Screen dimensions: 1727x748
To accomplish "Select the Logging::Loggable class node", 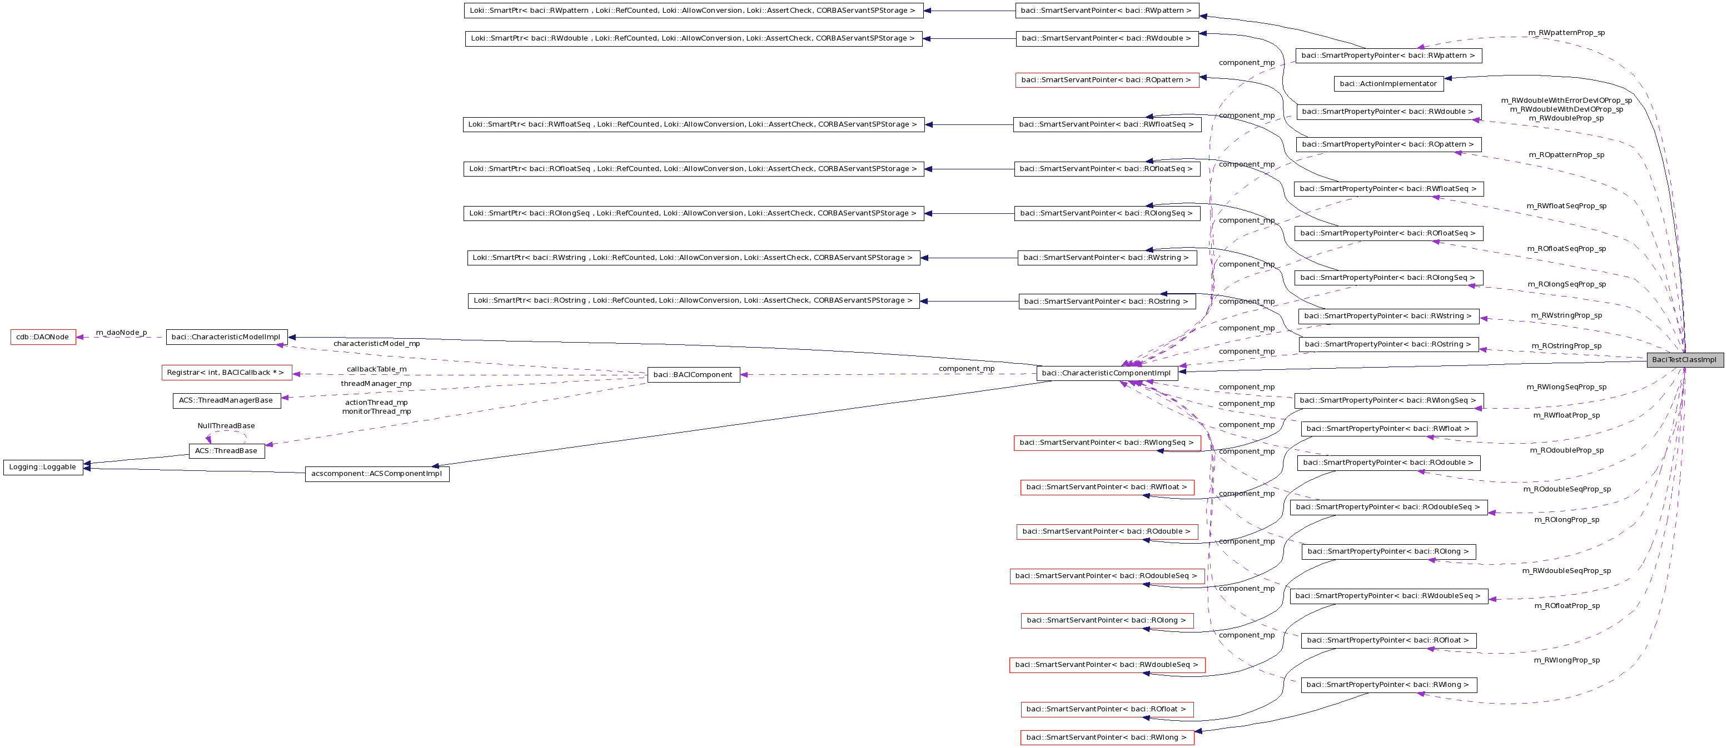I will pyautogui.click(x=43, y=467).
